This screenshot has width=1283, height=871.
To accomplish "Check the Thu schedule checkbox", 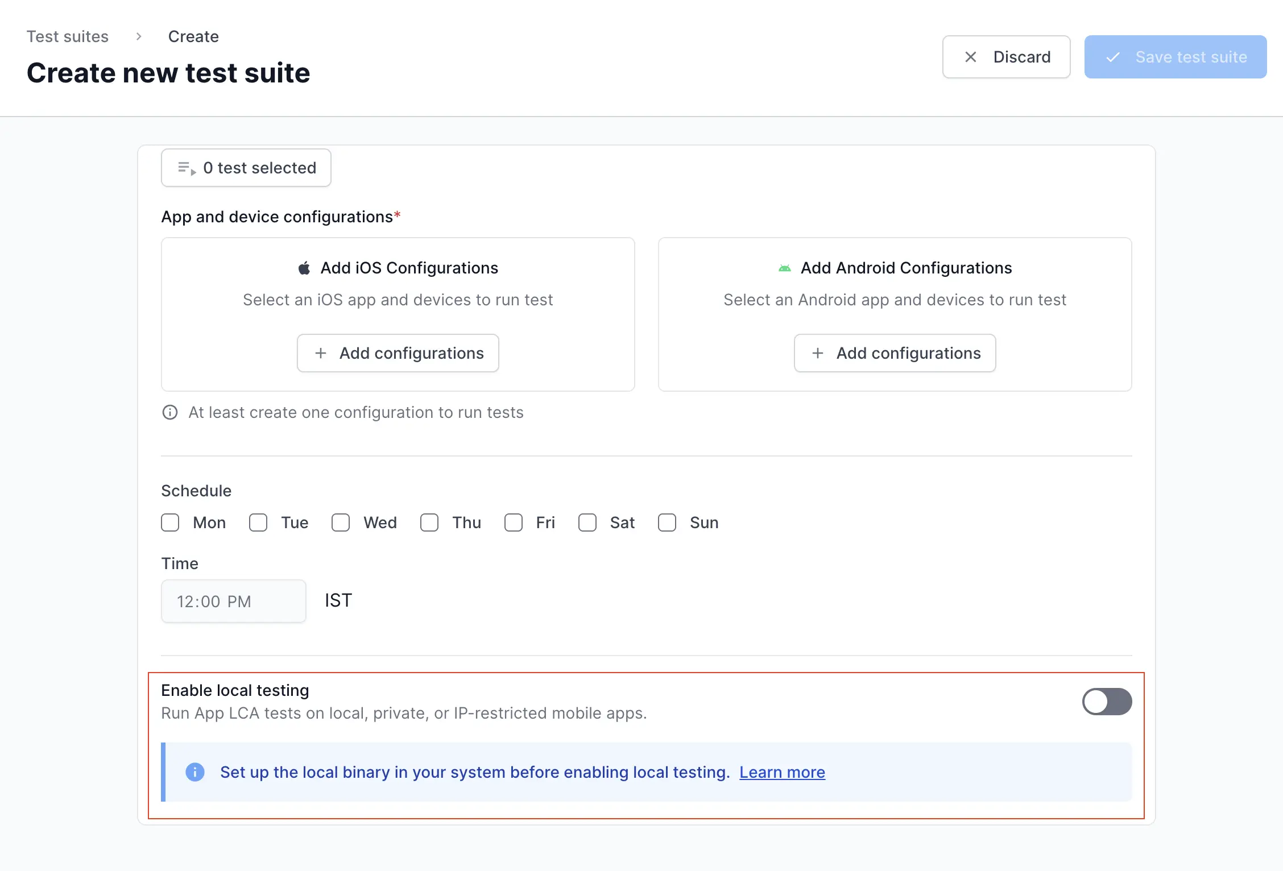I will [429, 522].
